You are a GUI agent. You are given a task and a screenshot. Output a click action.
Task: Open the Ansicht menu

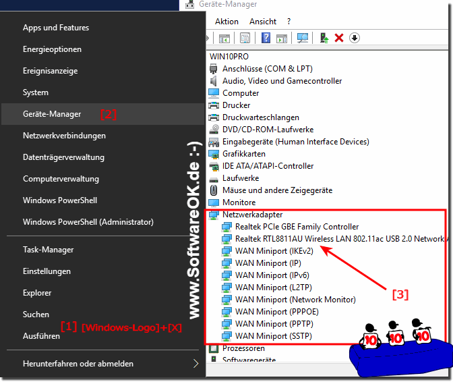[x=263, y=22]
